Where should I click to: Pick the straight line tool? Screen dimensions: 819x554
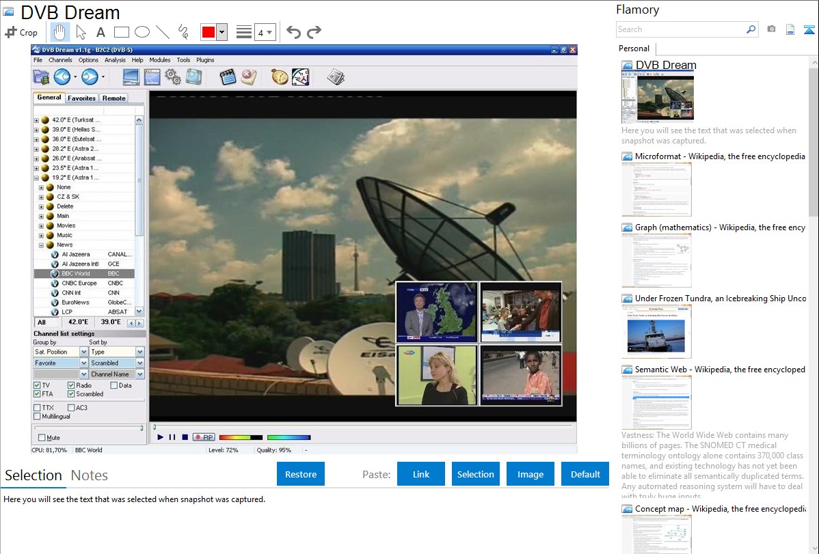[163, 32]
